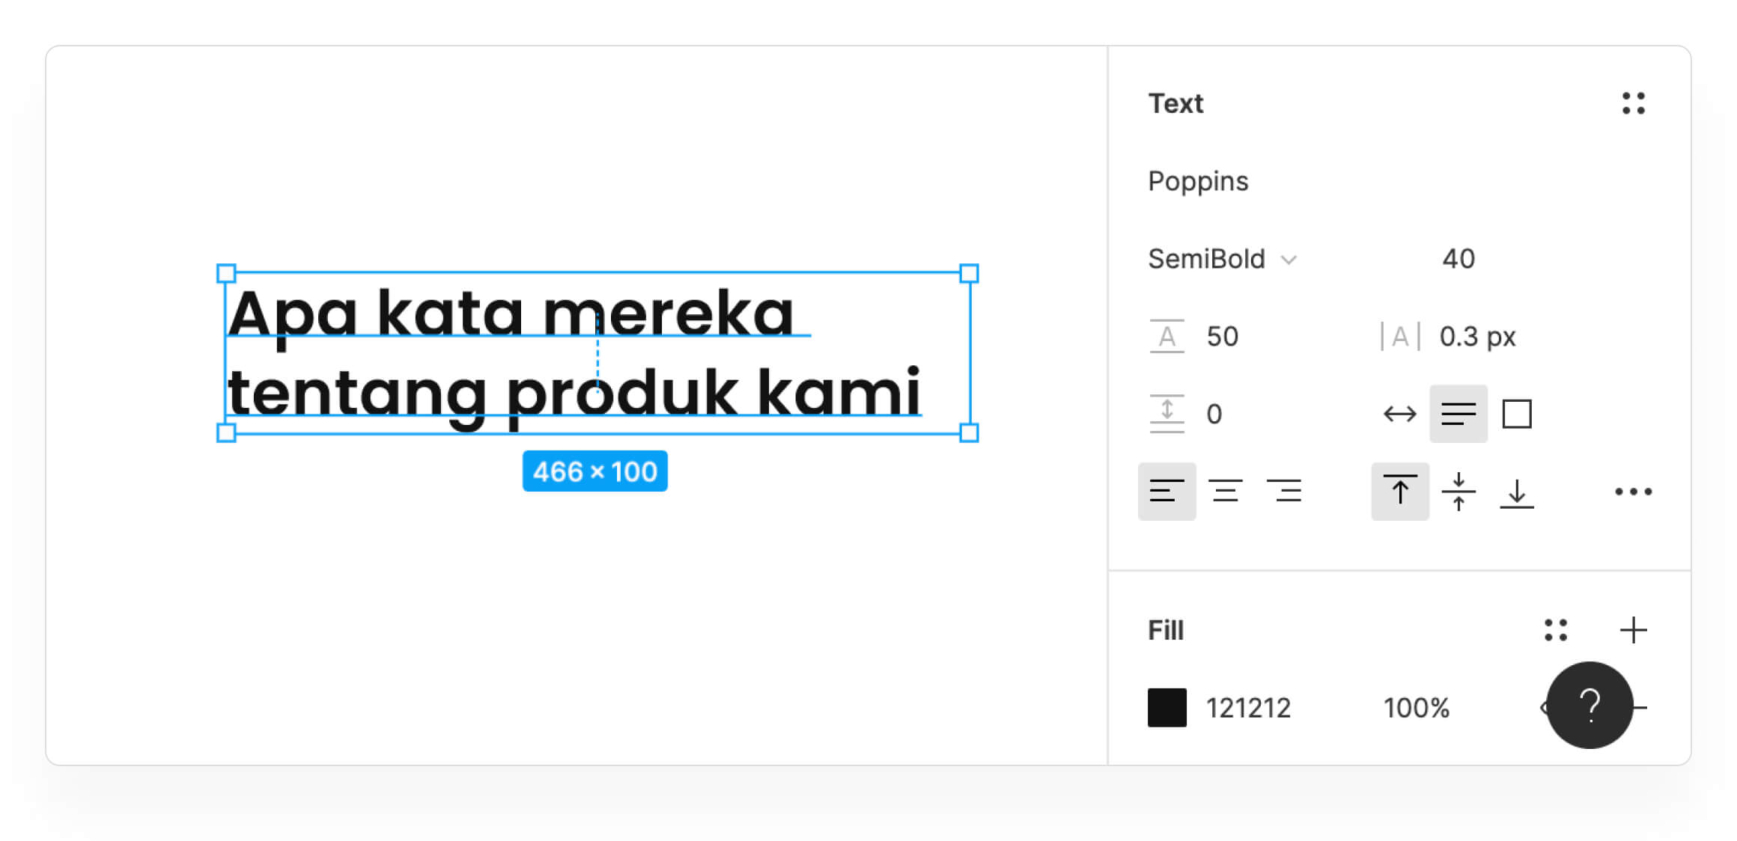The height and width of the screenshot is (841, 1737).
Task: Click the font size field showing 40
Action: point(1458,259)
